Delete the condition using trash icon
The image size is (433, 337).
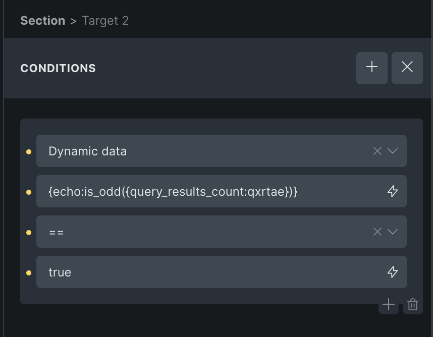(413, 304)
